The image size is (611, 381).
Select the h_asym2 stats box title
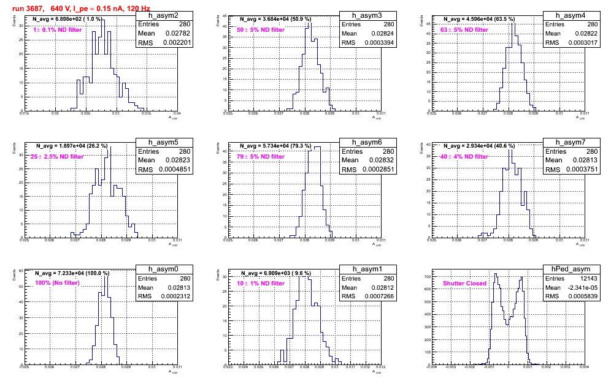click(x=164, y=15)
